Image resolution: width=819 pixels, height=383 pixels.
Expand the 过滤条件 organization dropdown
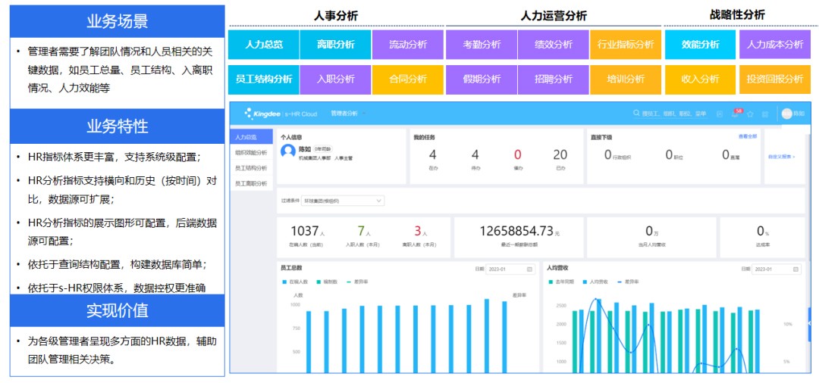tap(378, 201)
